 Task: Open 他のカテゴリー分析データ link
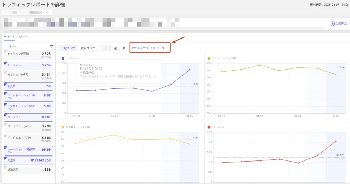[148, 48]
